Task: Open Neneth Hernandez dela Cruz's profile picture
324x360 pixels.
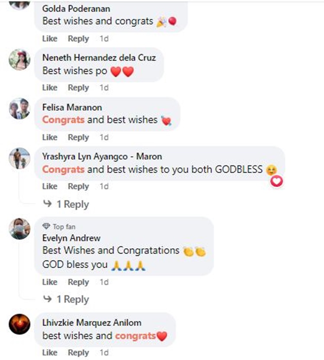Action: click(19, 60)
